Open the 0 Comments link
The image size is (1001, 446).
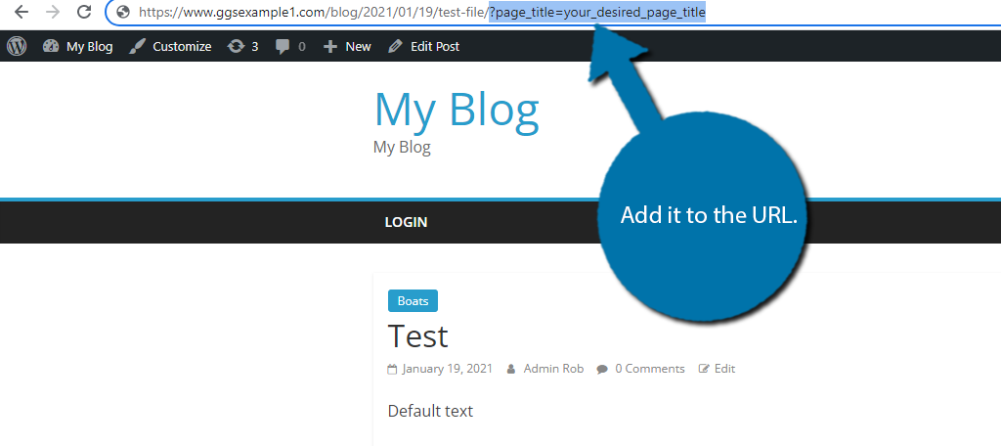650,369
